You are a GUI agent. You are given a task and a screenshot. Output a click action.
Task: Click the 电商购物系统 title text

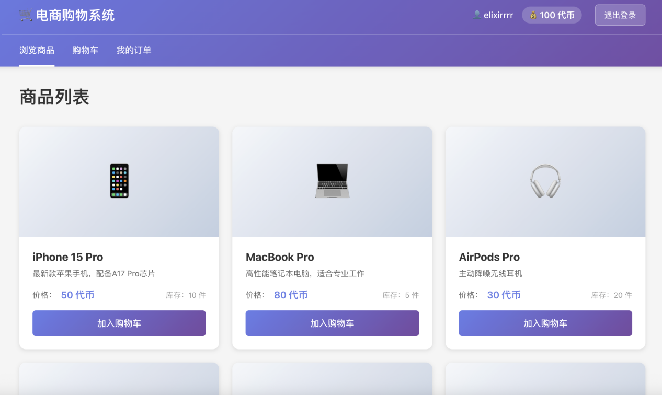click(x=75, y=15)
